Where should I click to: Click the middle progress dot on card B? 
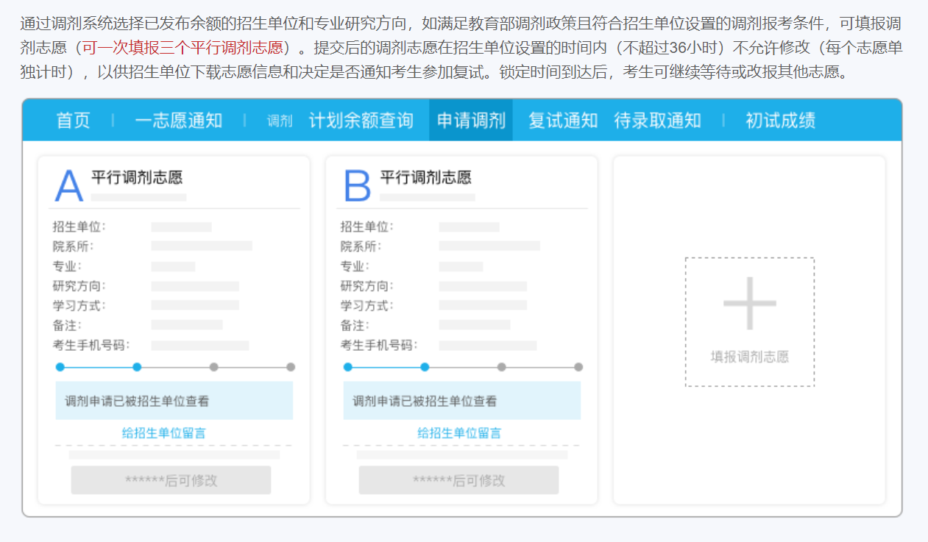(425, 366)
